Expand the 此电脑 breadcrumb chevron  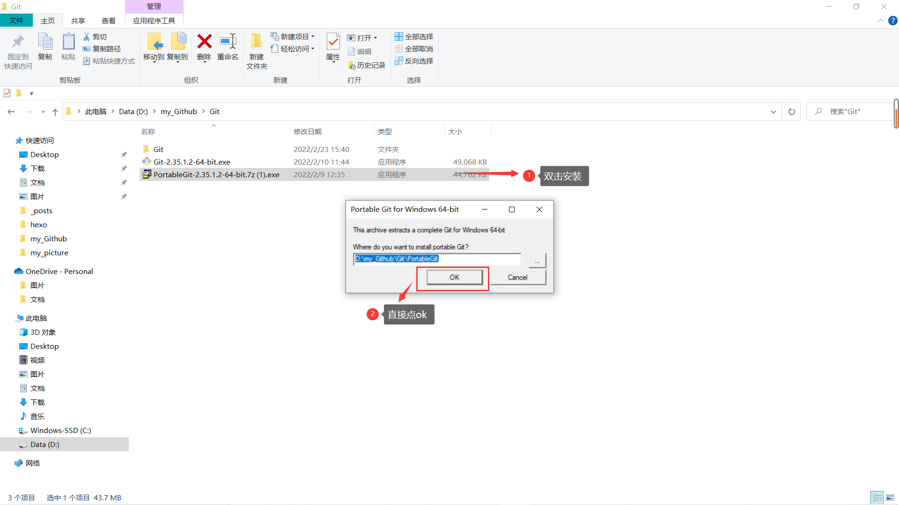(x=113, y=111)
